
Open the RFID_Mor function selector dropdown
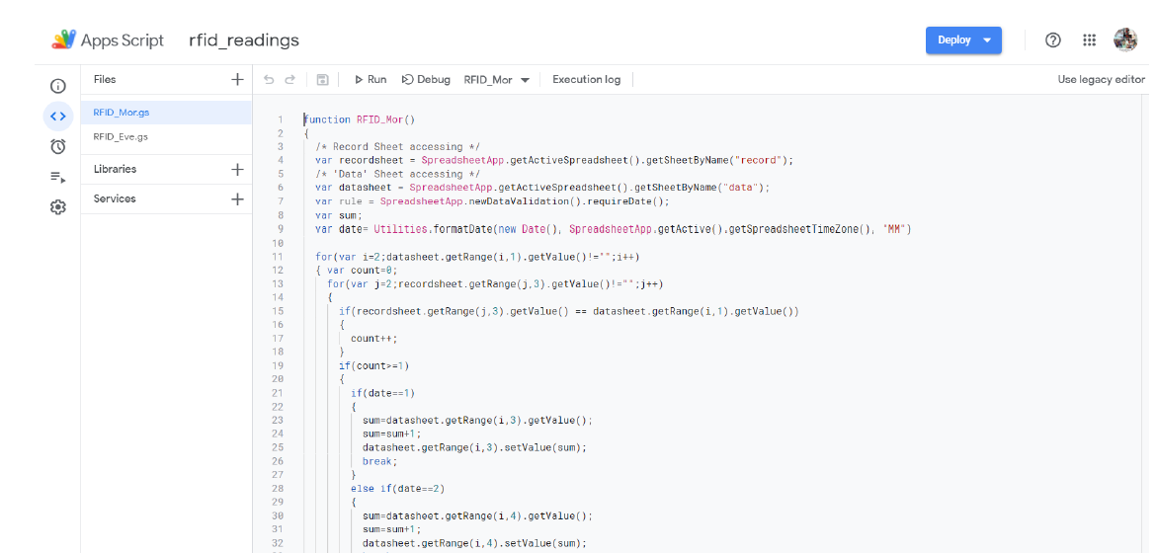pos(497,80)
